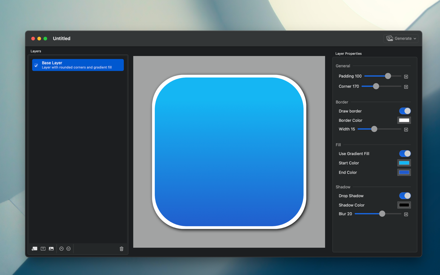440x275 pixels.
Task: Click the icon preview canvas
Action: point(229,152)
